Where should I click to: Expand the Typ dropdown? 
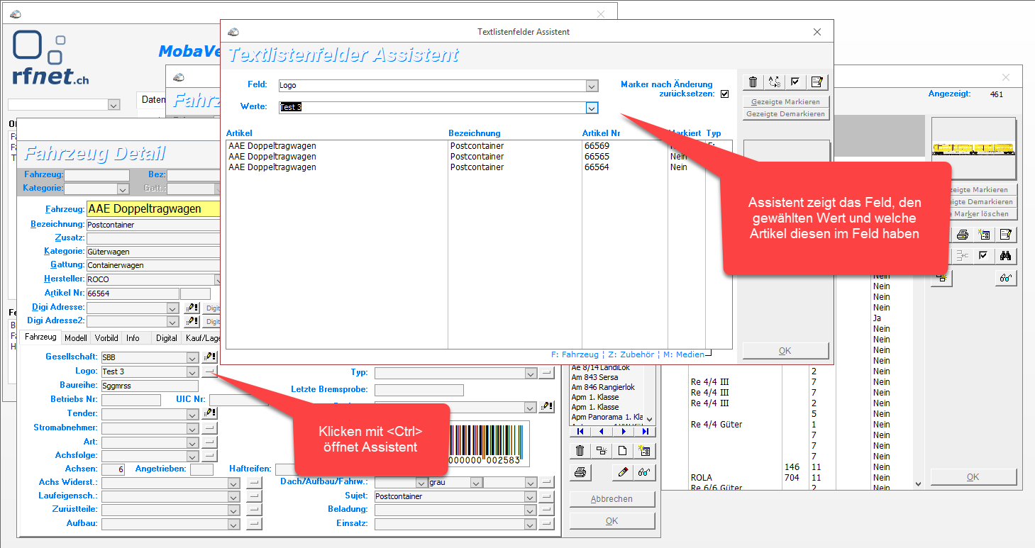coord(531,373)
